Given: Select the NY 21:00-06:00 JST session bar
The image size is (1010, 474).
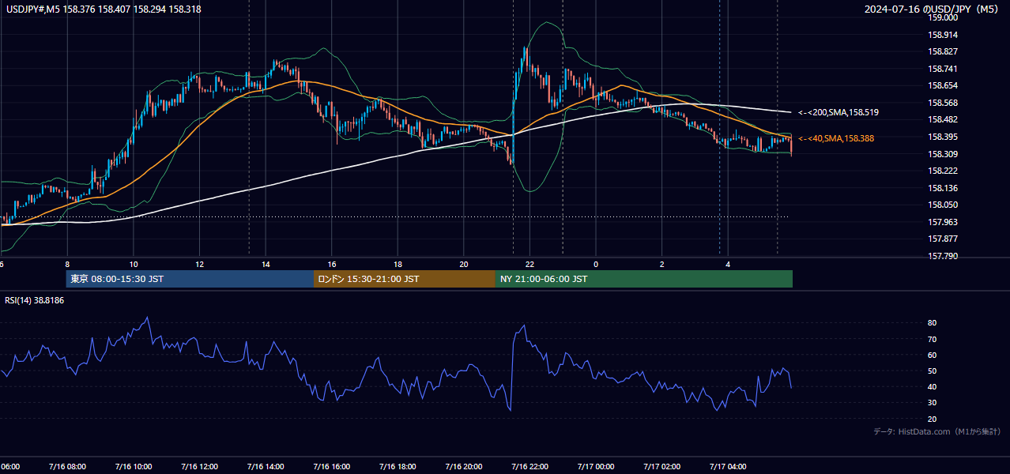Looking at the screenshot, I should click(644, 279).
